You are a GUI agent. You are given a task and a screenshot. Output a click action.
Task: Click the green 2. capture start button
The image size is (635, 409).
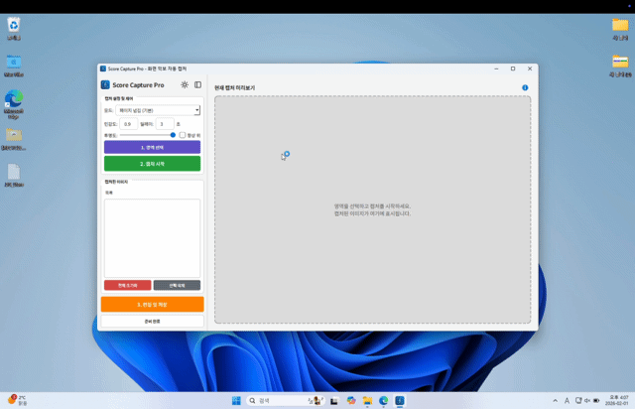point(152,163)
